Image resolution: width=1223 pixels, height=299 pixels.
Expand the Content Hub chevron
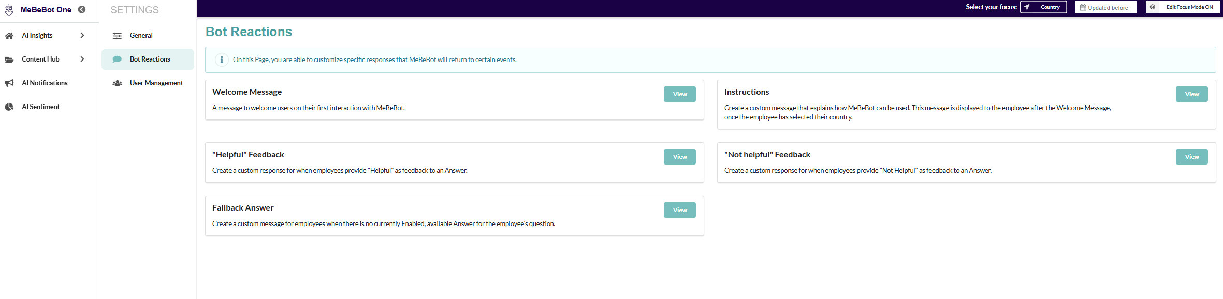[82, 59]
